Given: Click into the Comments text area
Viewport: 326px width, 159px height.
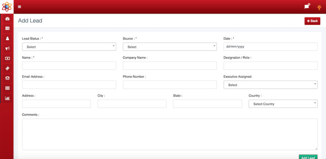Looking at the screenshot, I should pos(170,134).
